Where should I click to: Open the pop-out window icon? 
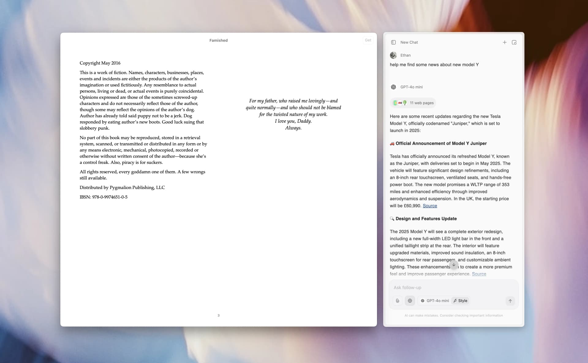[514, 42]
